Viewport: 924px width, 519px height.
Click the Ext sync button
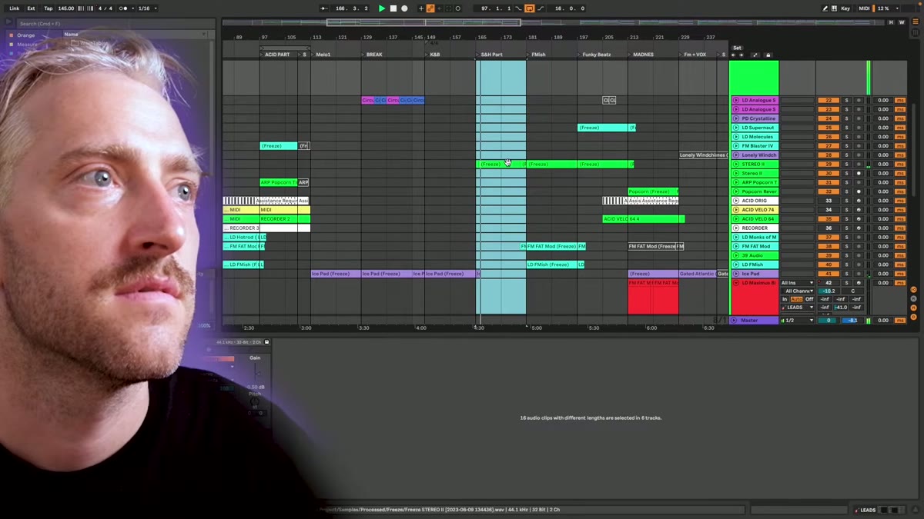32,8
